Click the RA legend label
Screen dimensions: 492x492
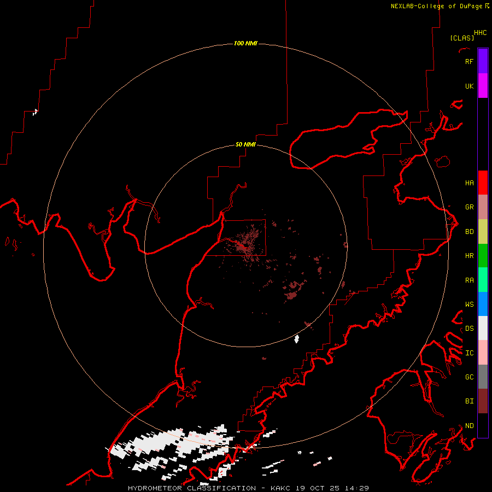click(469, 280)
